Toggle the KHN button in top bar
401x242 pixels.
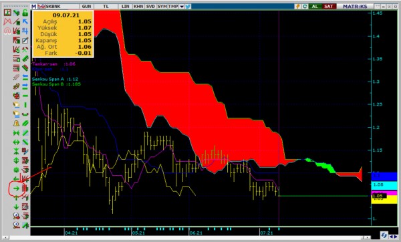[x=138, y=7]
